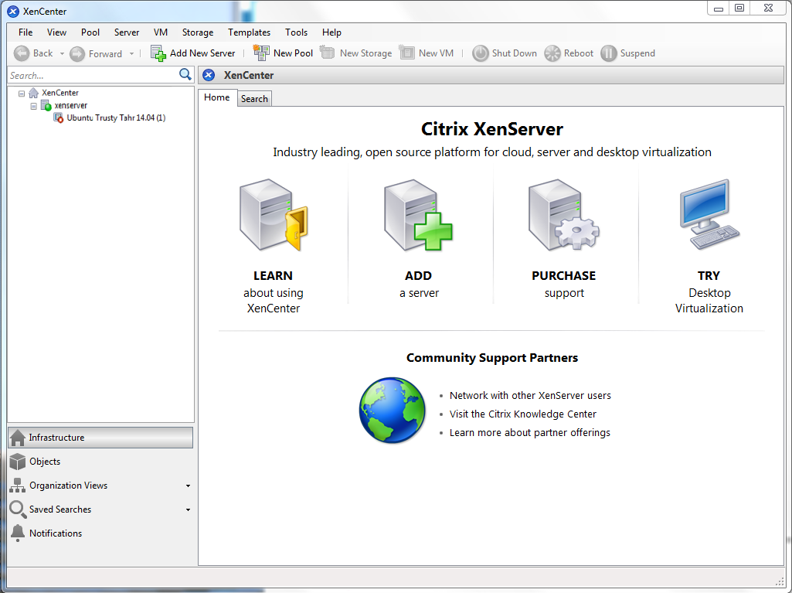
Task: Open the Templates menu
Action: pos(249,32)
